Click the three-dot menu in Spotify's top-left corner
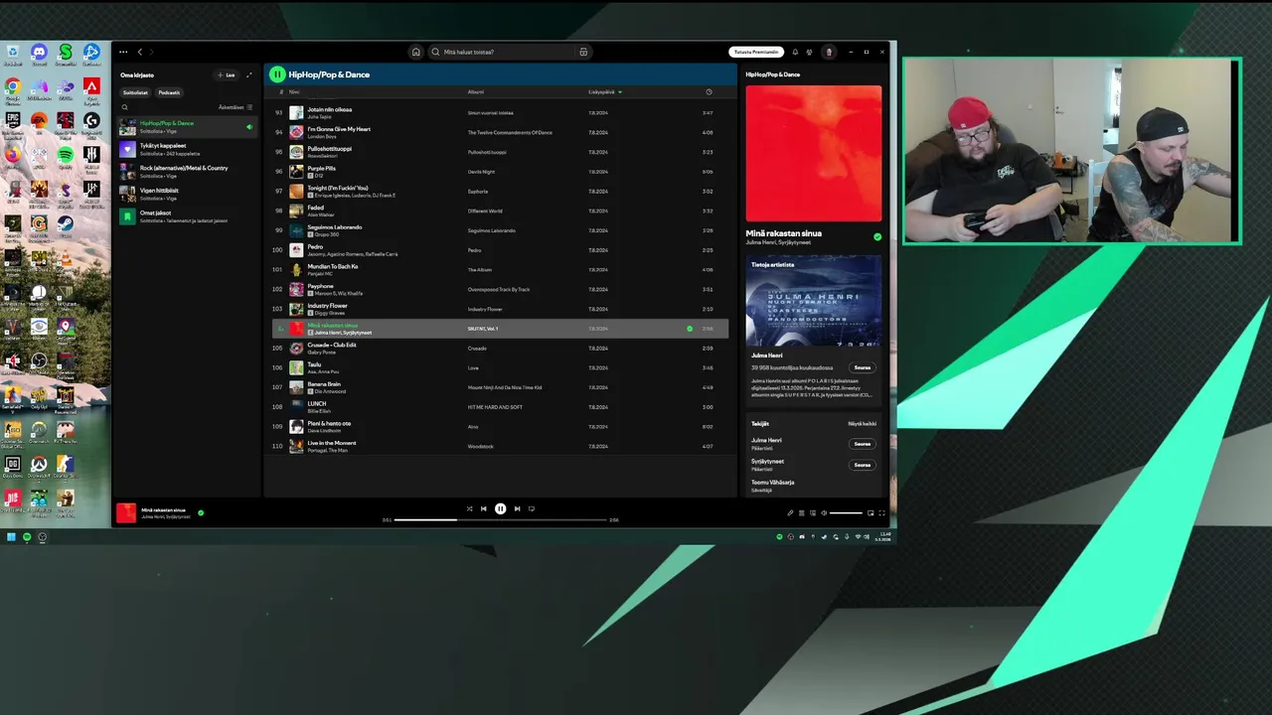 click(x=123, y=52)
